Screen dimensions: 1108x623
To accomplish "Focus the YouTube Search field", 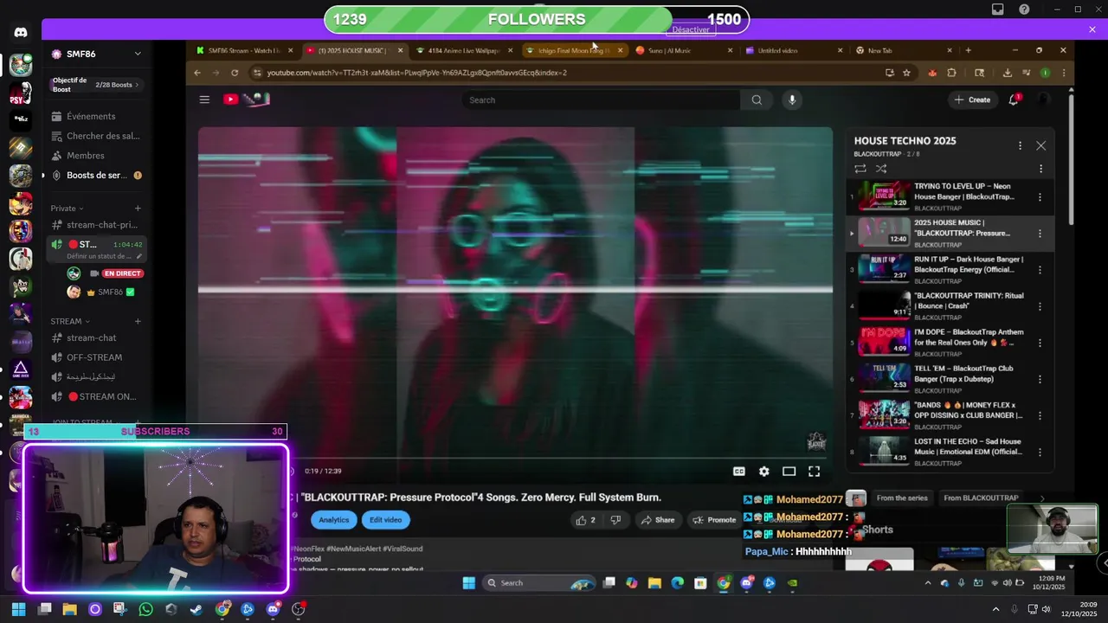I will (x=602, y=100).
